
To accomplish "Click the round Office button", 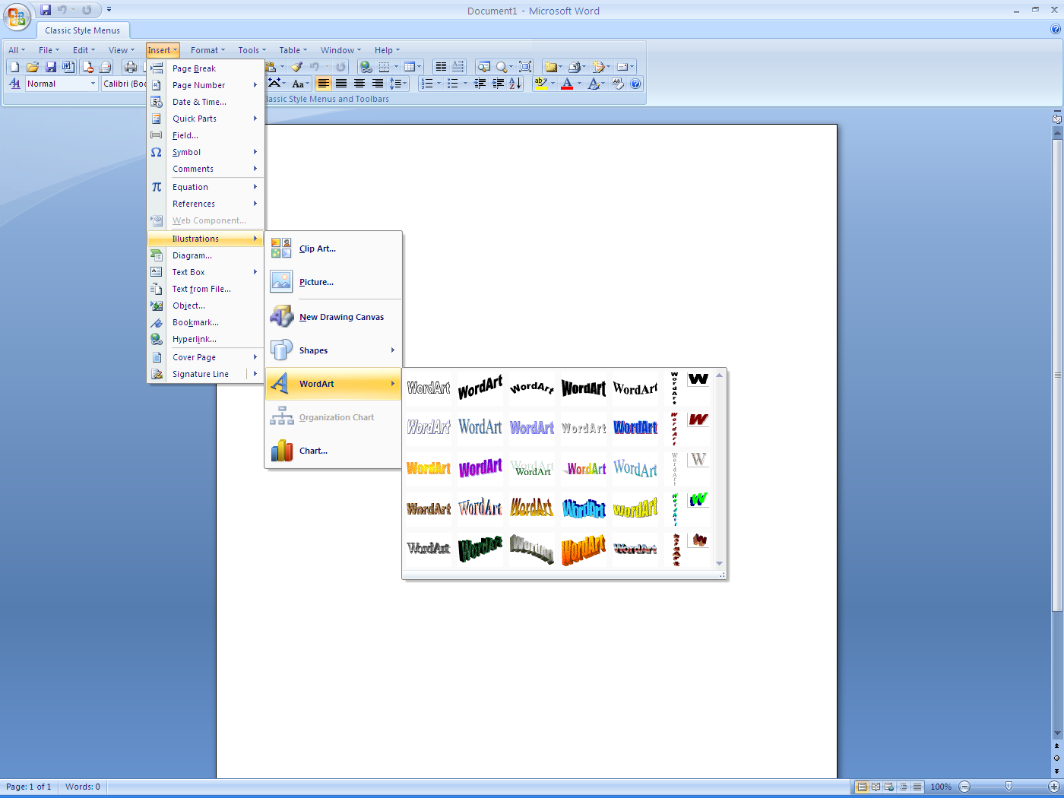I will point(17,17).
